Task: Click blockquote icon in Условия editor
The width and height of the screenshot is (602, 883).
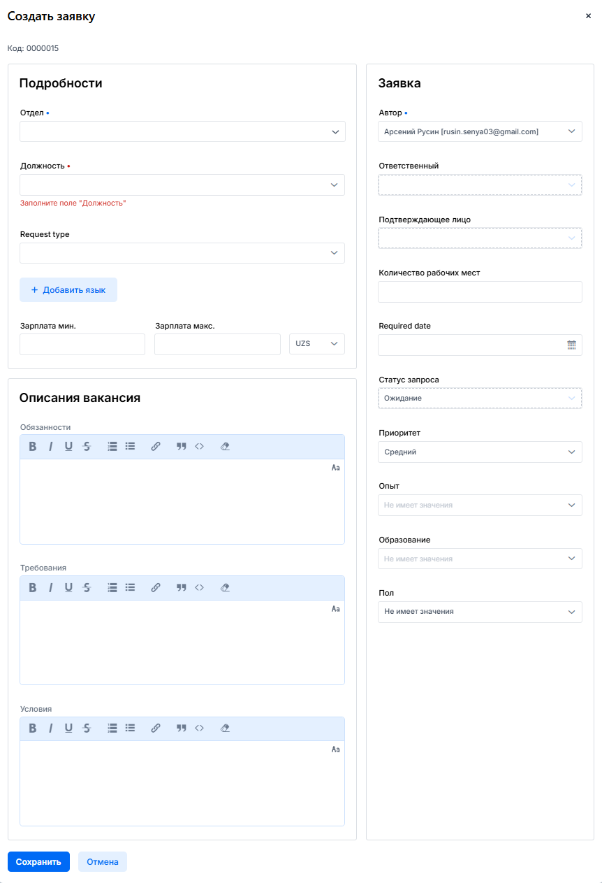Action: (182, 728)
